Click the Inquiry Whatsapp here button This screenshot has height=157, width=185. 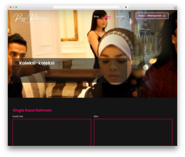point(152,16)
